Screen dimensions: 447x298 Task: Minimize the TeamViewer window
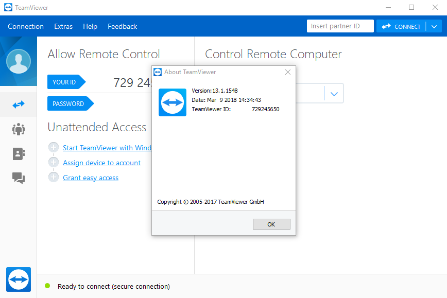388,7
